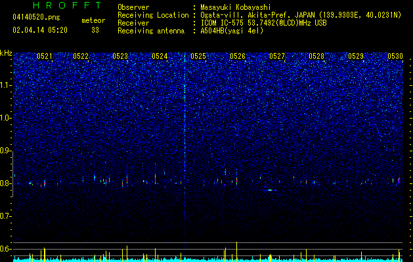Select the filename 04140520.png

click(x=36, y=17)
